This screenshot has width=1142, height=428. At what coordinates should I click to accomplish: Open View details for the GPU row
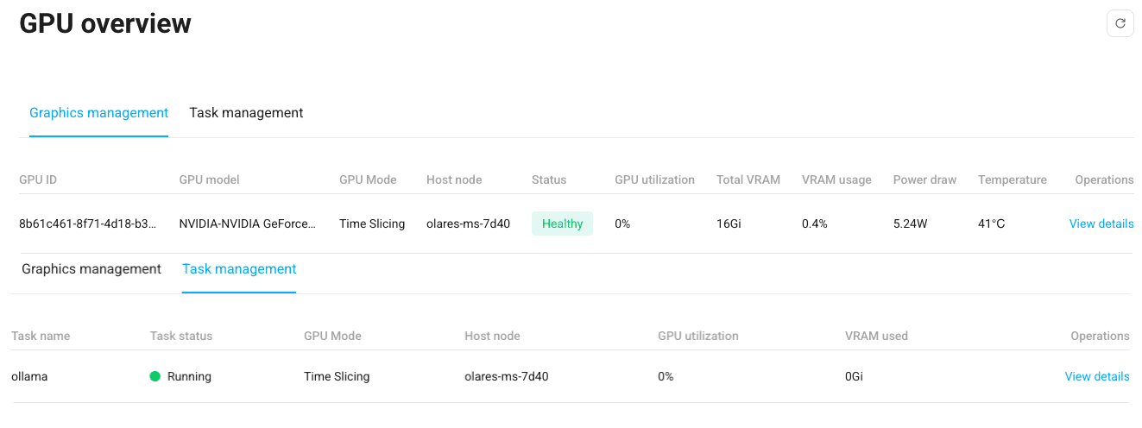coord(1101,223)
